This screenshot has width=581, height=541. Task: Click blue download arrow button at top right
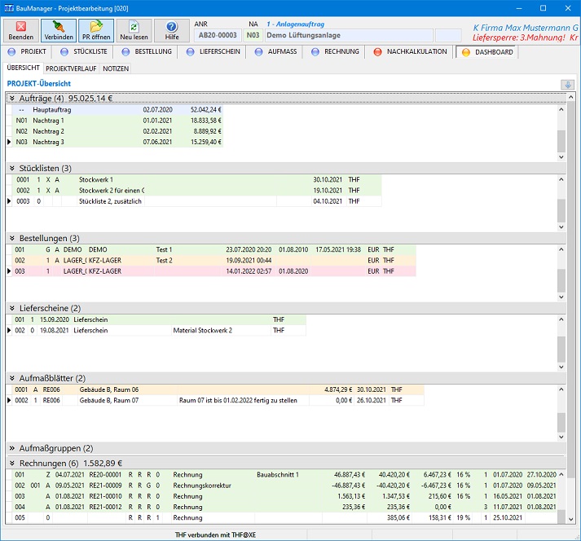pos(567,85)
